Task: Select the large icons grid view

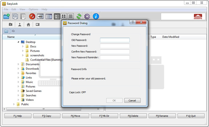Action: (x=64, y=16)
